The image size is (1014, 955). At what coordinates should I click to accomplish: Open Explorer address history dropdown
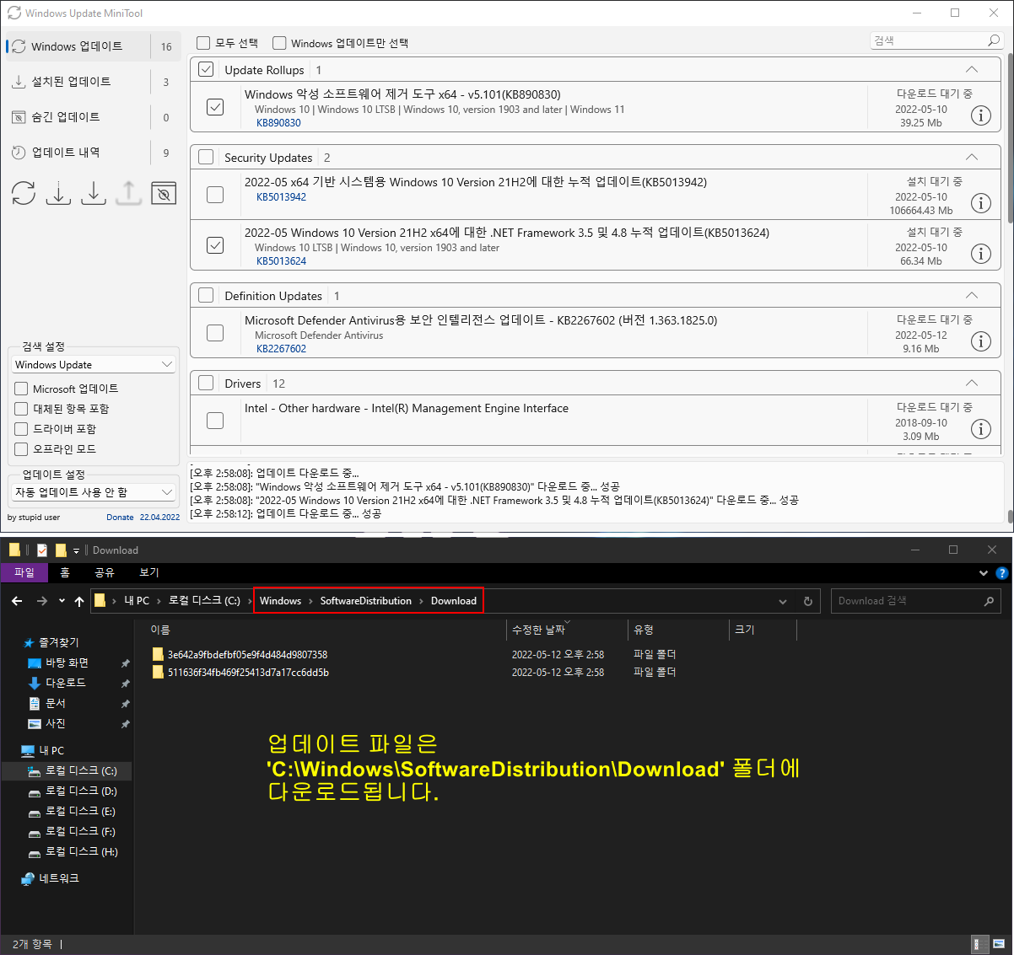coord(783,601)
